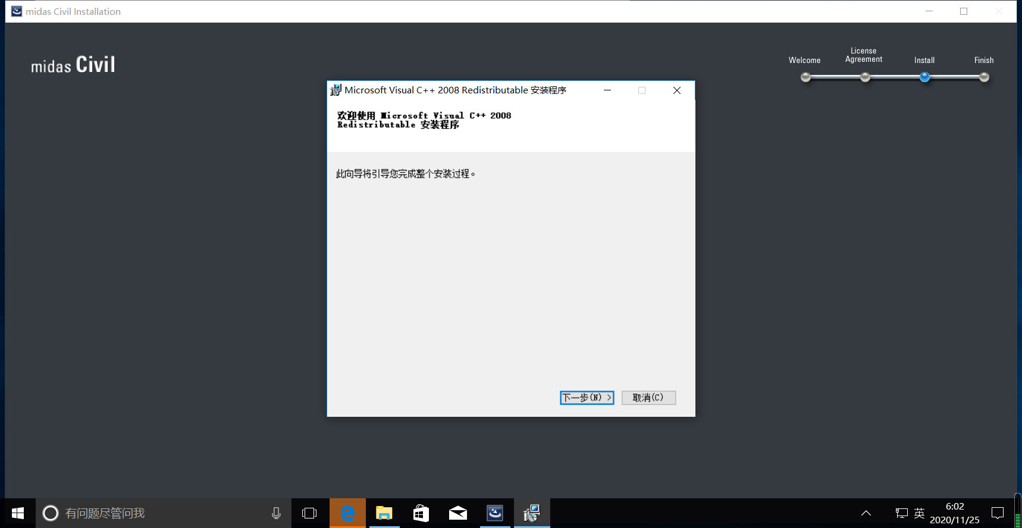The image size is (1022, 528).
Task: Click the microphone icon in the search box
Action: click(276, 513)
